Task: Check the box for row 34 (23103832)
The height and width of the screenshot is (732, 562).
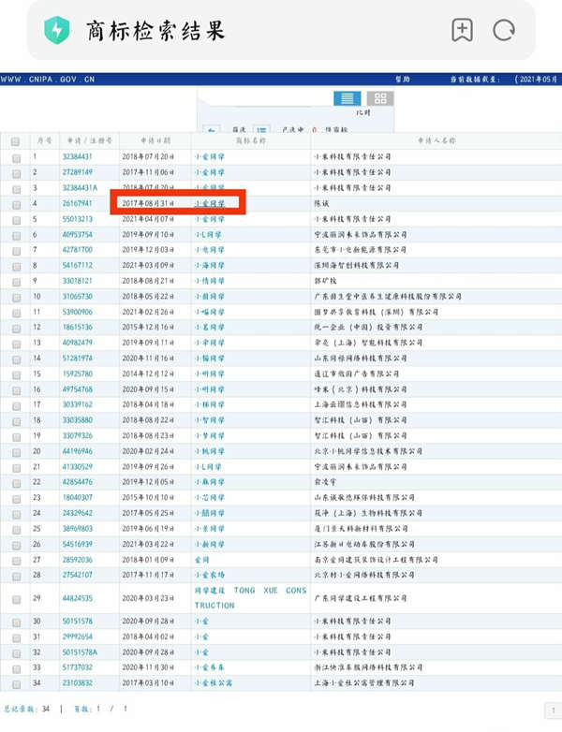Action: pyautogui.click(x=16, y=684)
